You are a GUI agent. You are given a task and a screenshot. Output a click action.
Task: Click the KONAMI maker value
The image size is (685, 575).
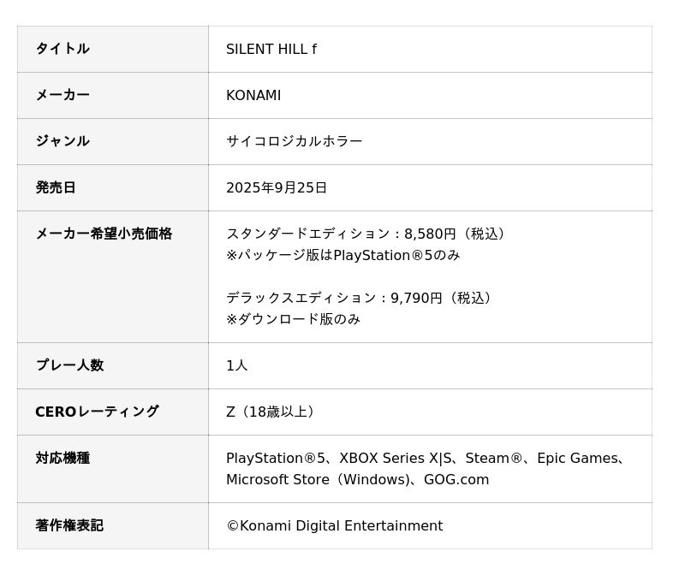(253, 95)
